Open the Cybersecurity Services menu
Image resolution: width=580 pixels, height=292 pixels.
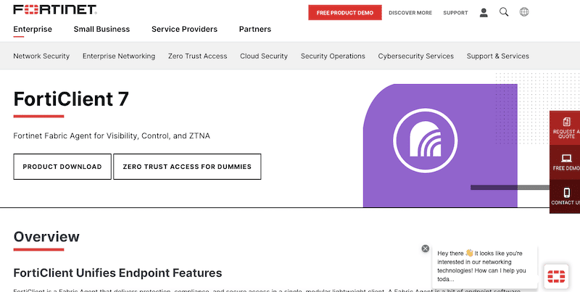click(415, 57)
